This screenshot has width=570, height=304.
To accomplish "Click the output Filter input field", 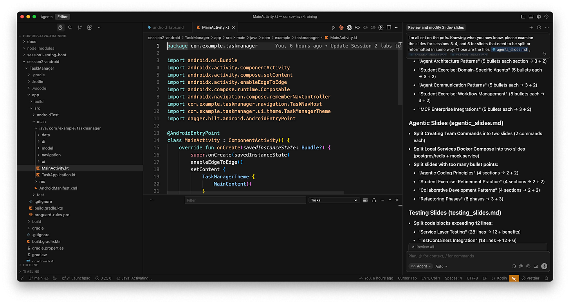I will pyautogui.click(x=245, y=200).
